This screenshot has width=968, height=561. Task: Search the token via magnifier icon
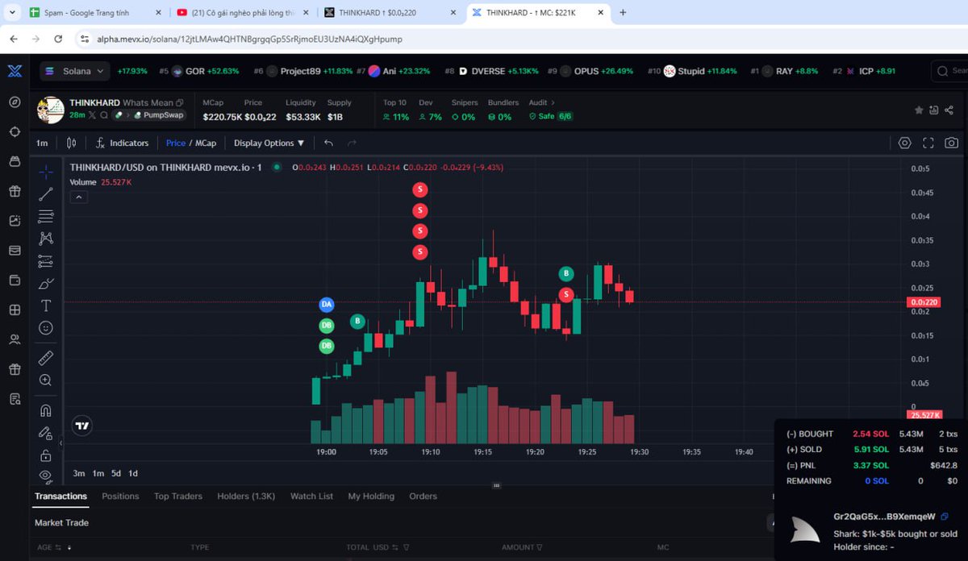[104, 115]
